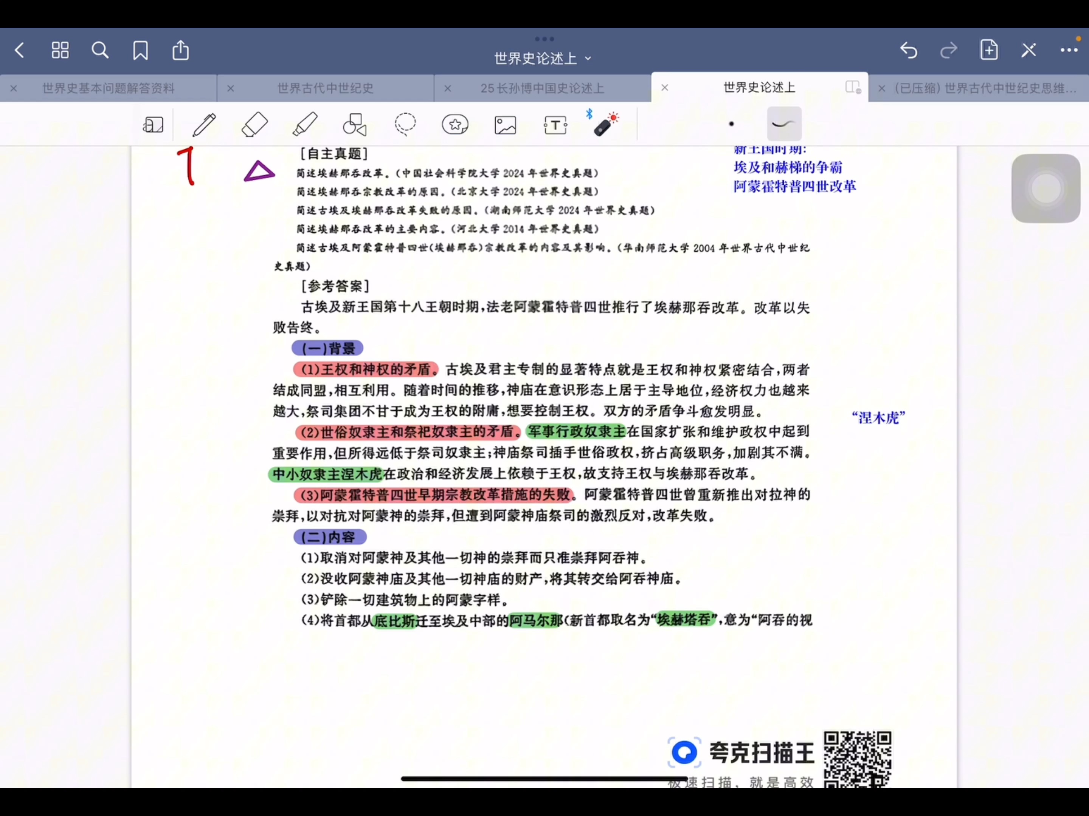Undo the last stroke
Viewport: 1089px width, 816px height.
pos(909,50)
